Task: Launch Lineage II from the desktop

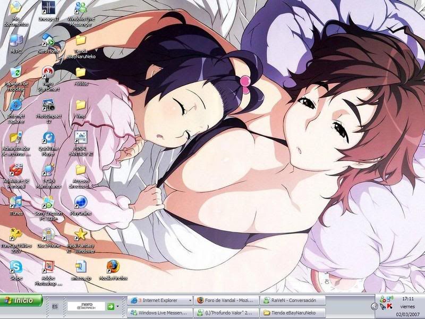Action: pos(48,11)
